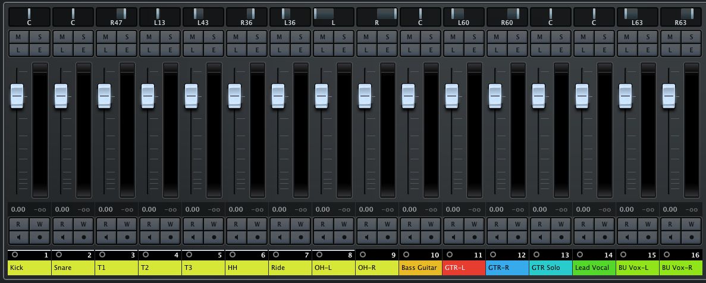706x283 pixels.
Task: Arm recording on the HH channel
Action: (257, 236)
